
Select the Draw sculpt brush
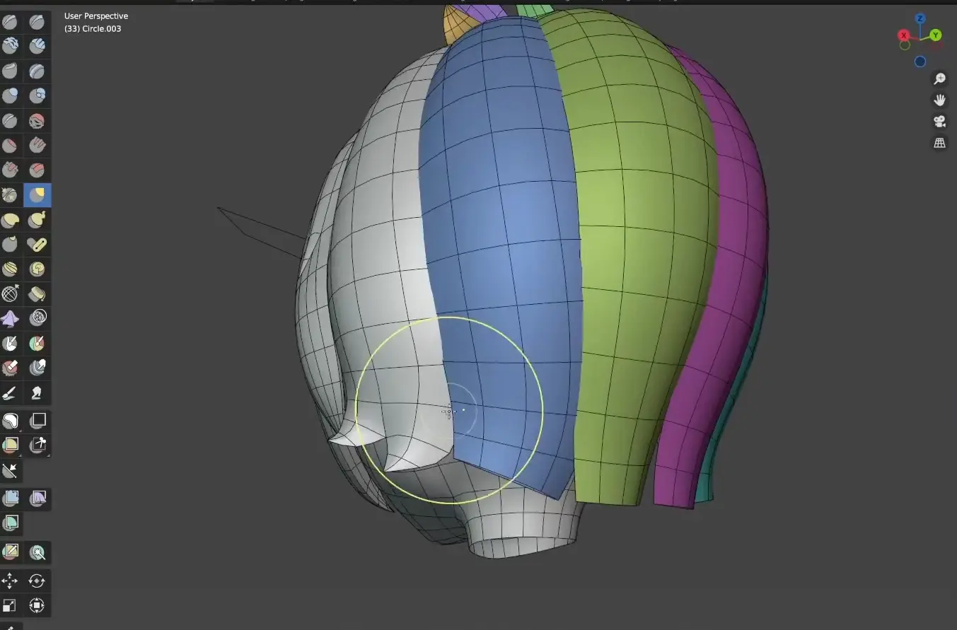[x=10, y=22]
